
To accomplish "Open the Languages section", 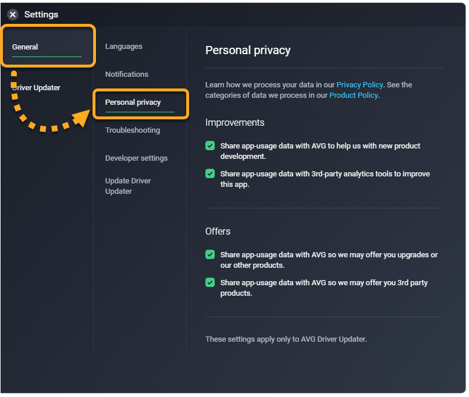I will point(123,47).
